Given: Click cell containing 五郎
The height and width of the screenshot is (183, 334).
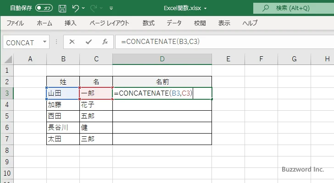Looking at the screenshot, I should tap(96, 116).
